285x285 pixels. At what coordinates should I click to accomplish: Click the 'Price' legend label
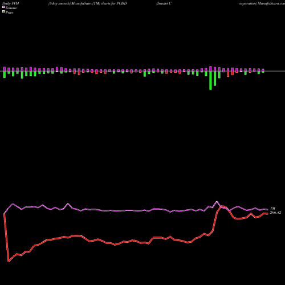(9, 13)
